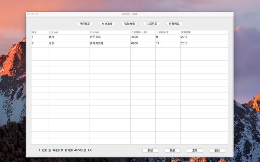Image resolution: width=260 pixels, height=162 pixels.
Task: Switch to 钱物准备 section
Action: pyautogui.click(x=129, y=24)
